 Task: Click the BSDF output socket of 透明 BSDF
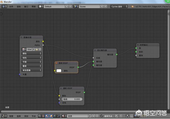pos(78,67)
